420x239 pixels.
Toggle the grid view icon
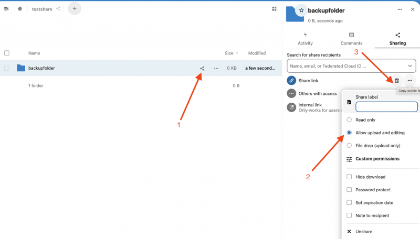(274, 8)
